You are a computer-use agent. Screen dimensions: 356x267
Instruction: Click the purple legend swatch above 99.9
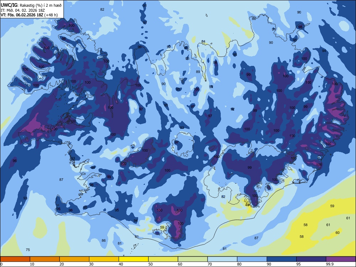click(341, 259)
